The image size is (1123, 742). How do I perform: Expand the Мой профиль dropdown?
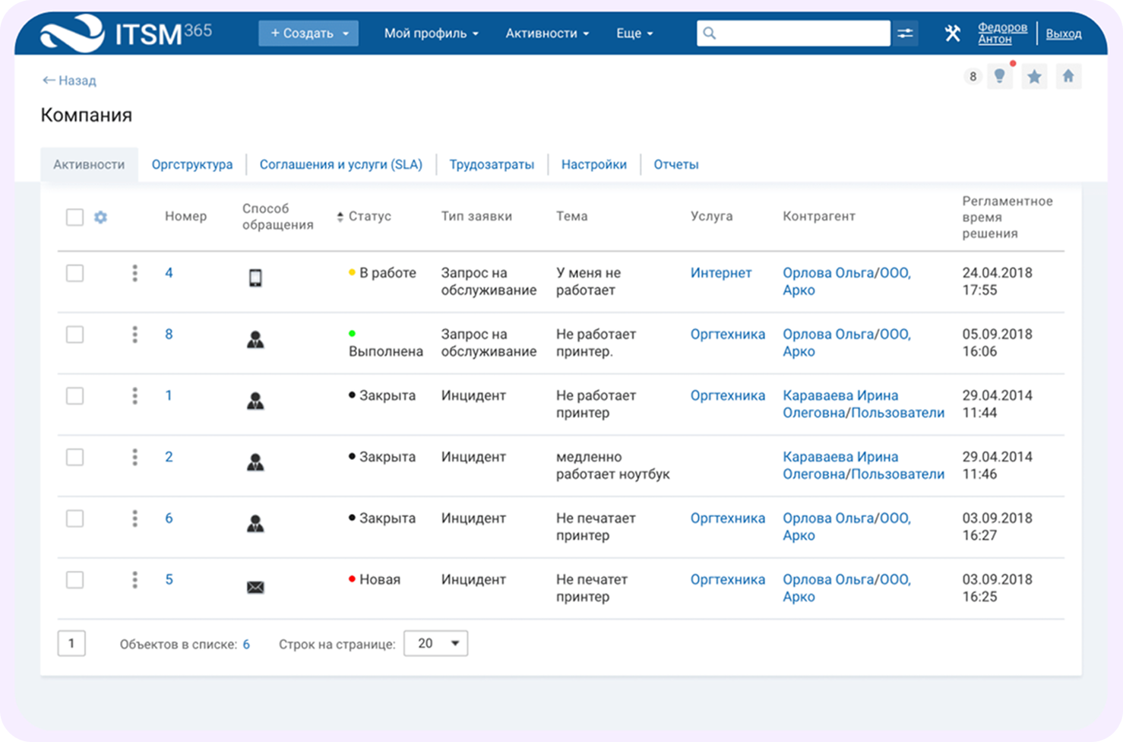pos(431,33)
